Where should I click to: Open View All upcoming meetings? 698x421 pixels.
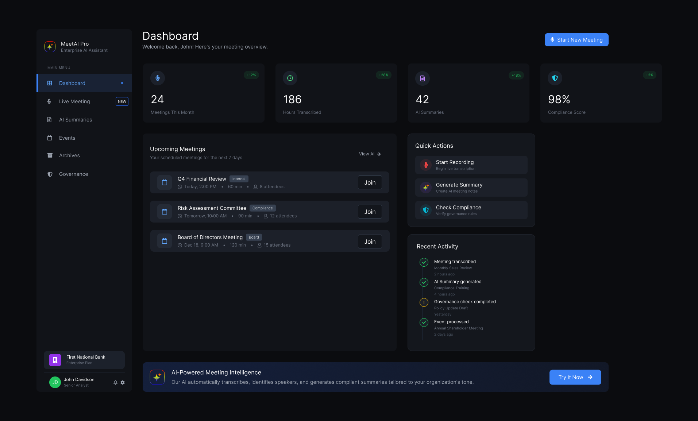[369, 154]
